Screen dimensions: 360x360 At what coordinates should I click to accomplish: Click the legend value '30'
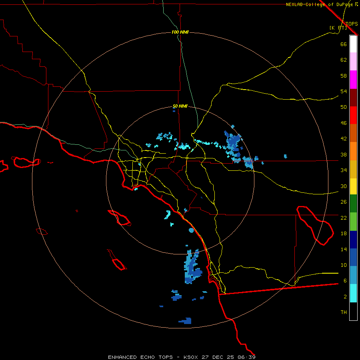click(x=344, y=186)
